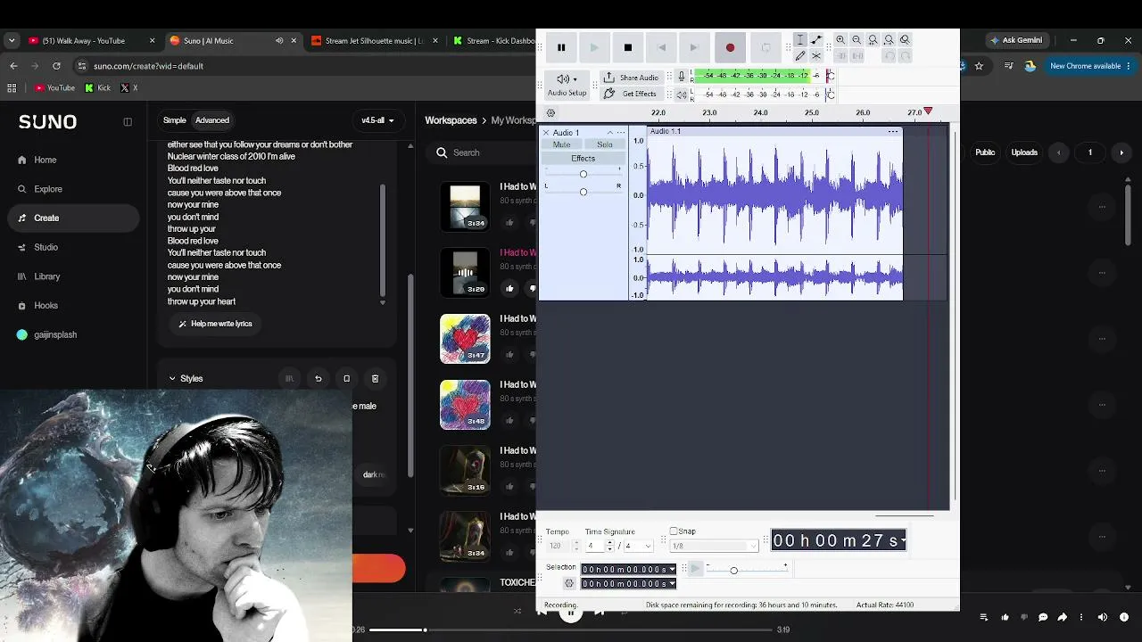The width and height of the screenshot is (1142, 642).
Task: Click the Zoom toggle icon in Audacity
Action: [905, 40]
